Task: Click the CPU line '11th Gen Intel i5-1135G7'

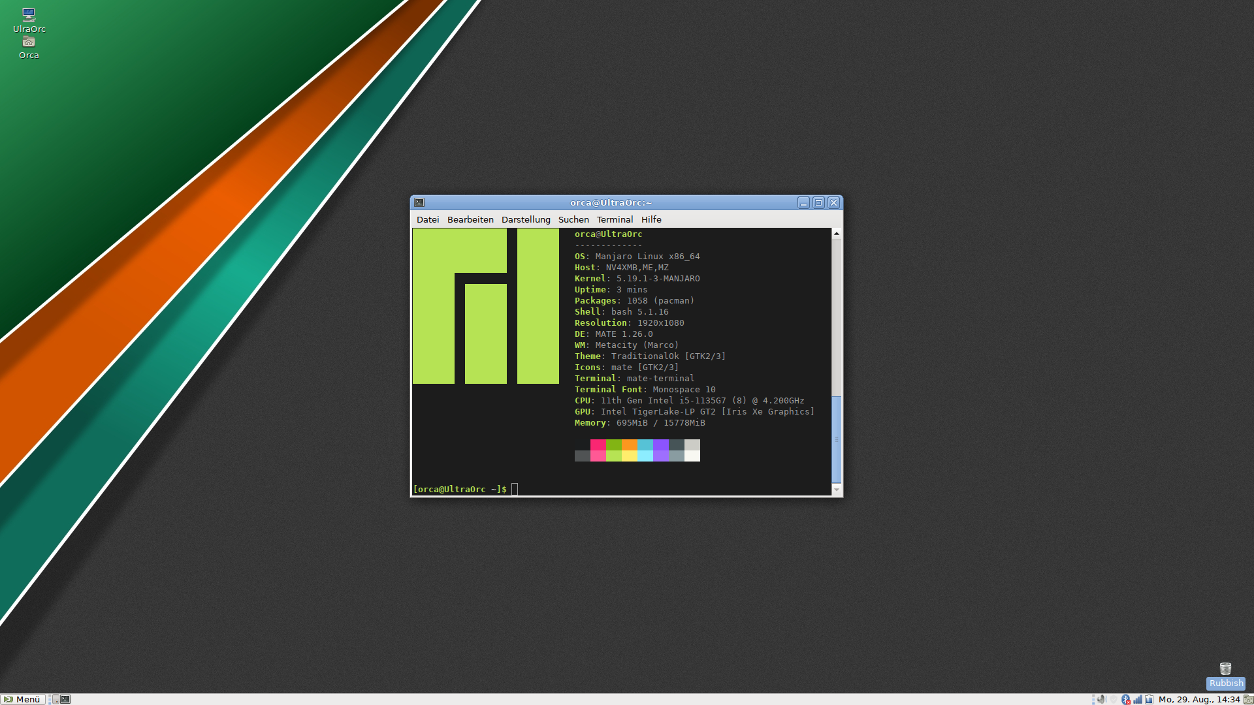Action: (x=663, y=401)
